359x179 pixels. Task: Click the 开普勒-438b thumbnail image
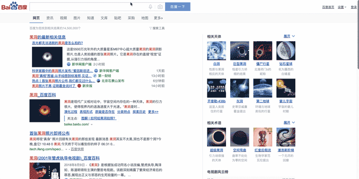(216, 89)
